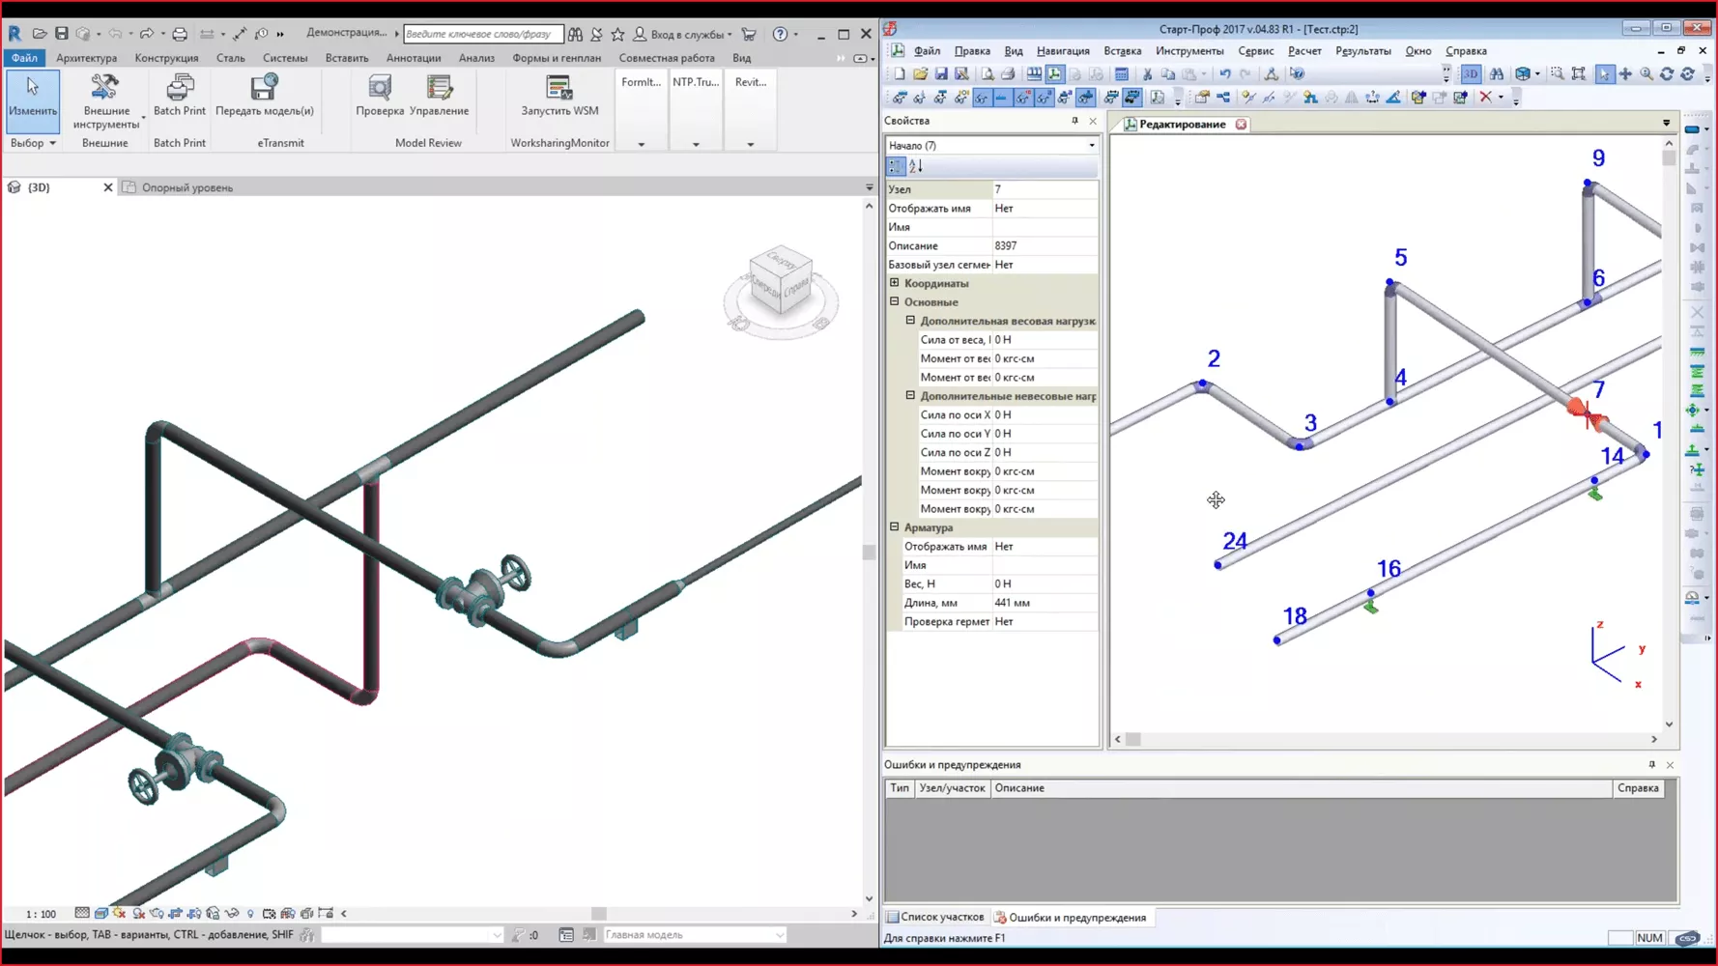This screenshot has height=966, width=1718.
Task: Delete selection with the red X icon
Action: [1486, 97]
